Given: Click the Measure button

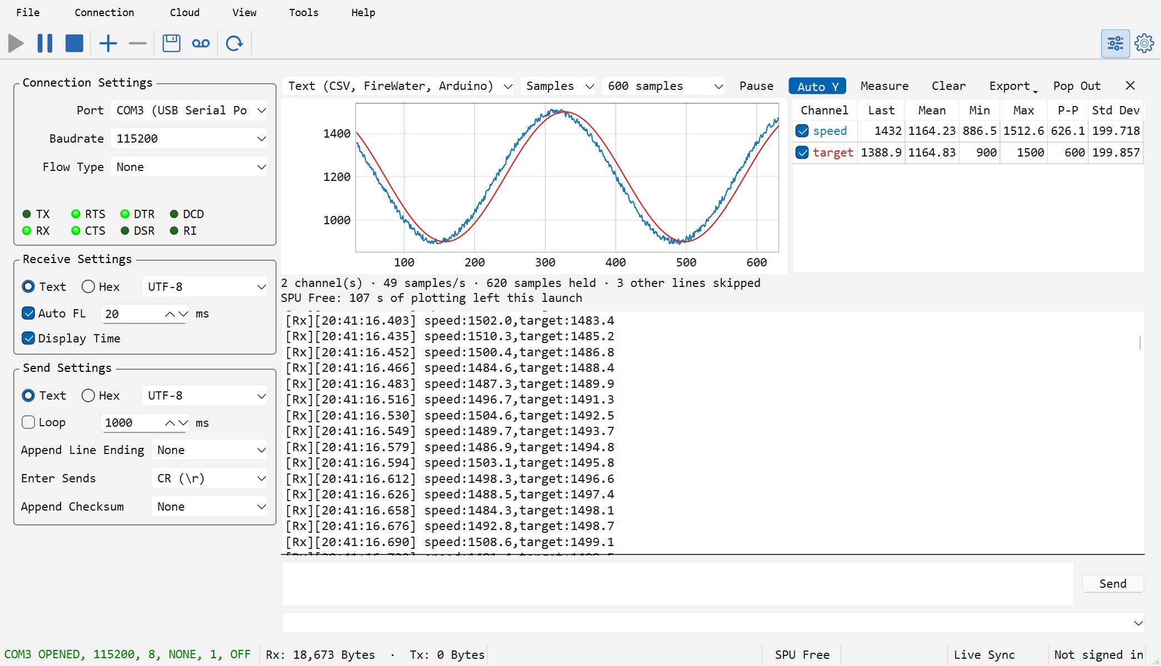Looking at the screenshot, I should click(x=884, y=86).
